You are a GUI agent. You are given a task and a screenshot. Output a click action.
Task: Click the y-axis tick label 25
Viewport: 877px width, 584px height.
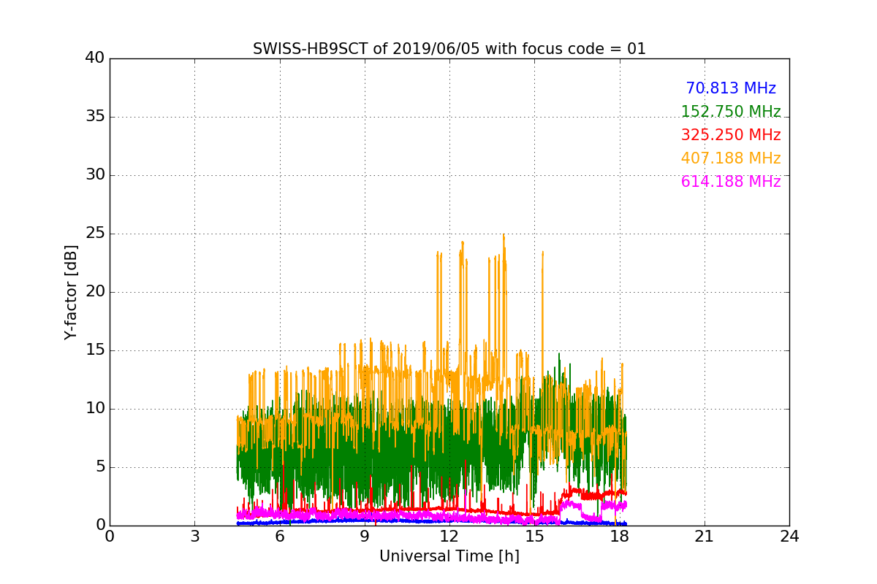click(95, 234)
